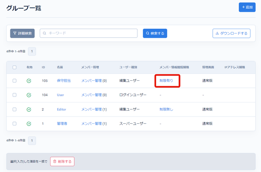261x172 pixels.
Task: Open the Editor group name link
Action: point(61,109)
